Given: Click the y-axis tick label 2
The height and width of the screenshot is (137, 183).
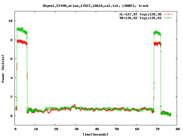Looking at the screenshot, I should pos(11,97).
